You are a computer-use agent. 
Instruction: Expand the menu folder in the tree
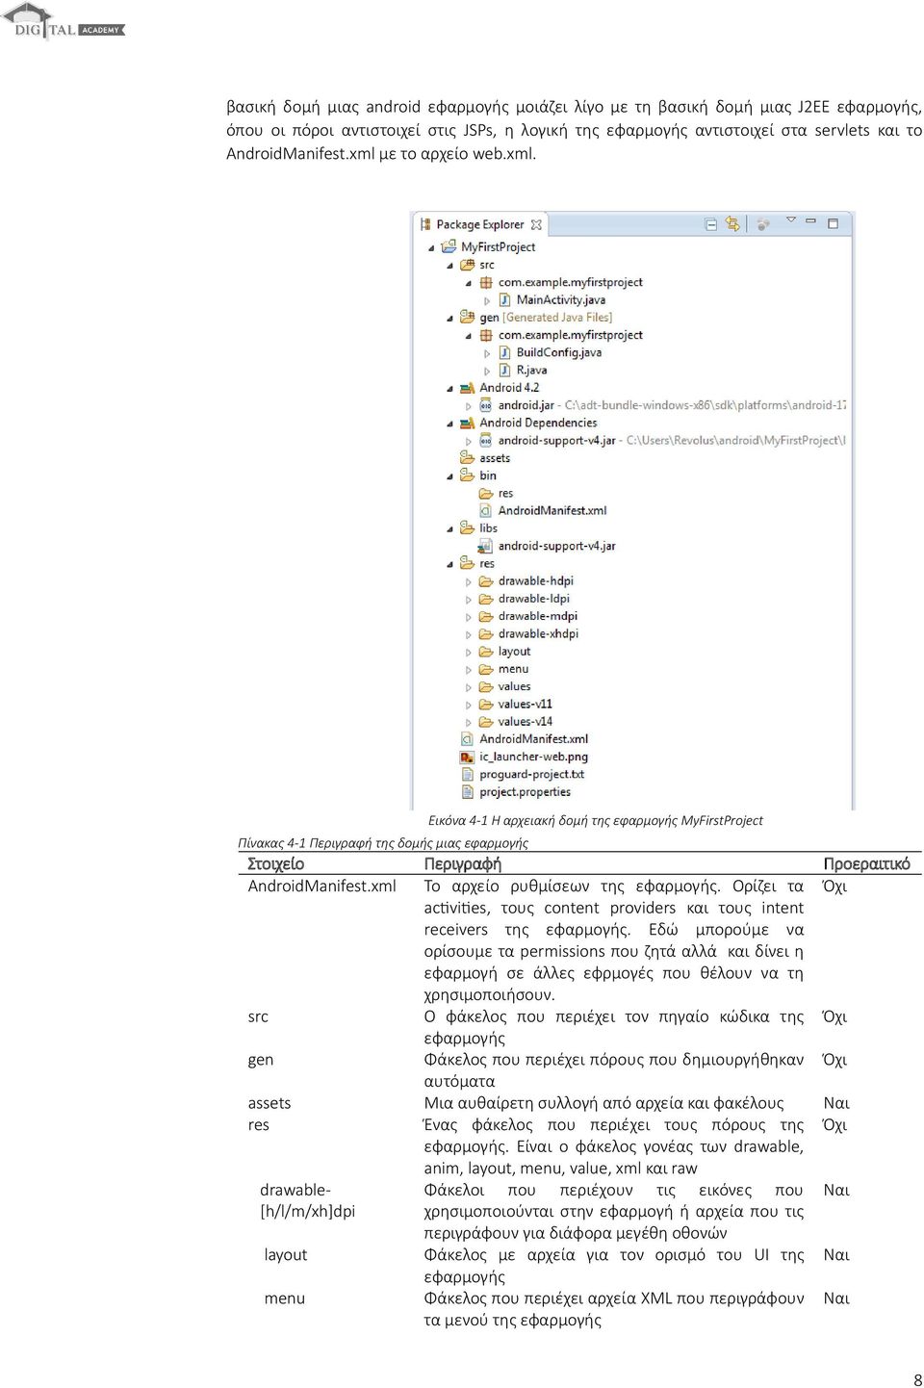click(x=469, y=670)
